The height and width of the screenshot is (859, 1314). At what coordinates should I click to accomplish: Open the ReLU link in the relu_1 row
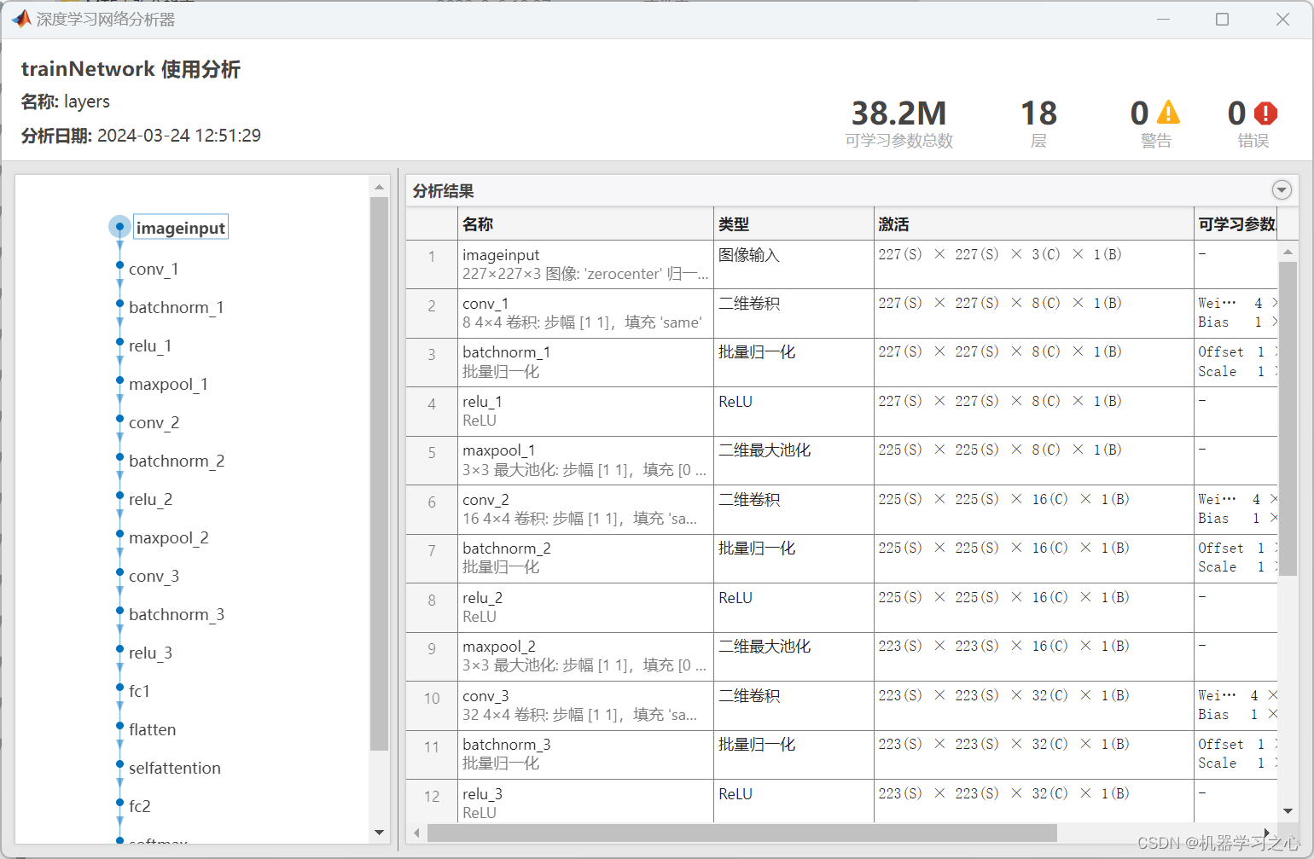coord(735,401)
